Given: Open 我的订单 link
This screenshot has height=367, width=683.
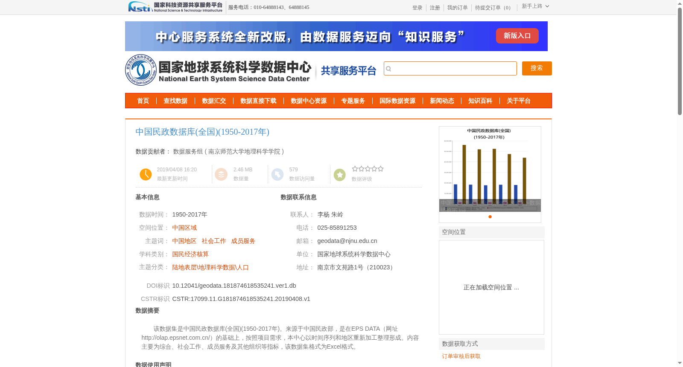Looking at the screenshot, I should (458, 8).
